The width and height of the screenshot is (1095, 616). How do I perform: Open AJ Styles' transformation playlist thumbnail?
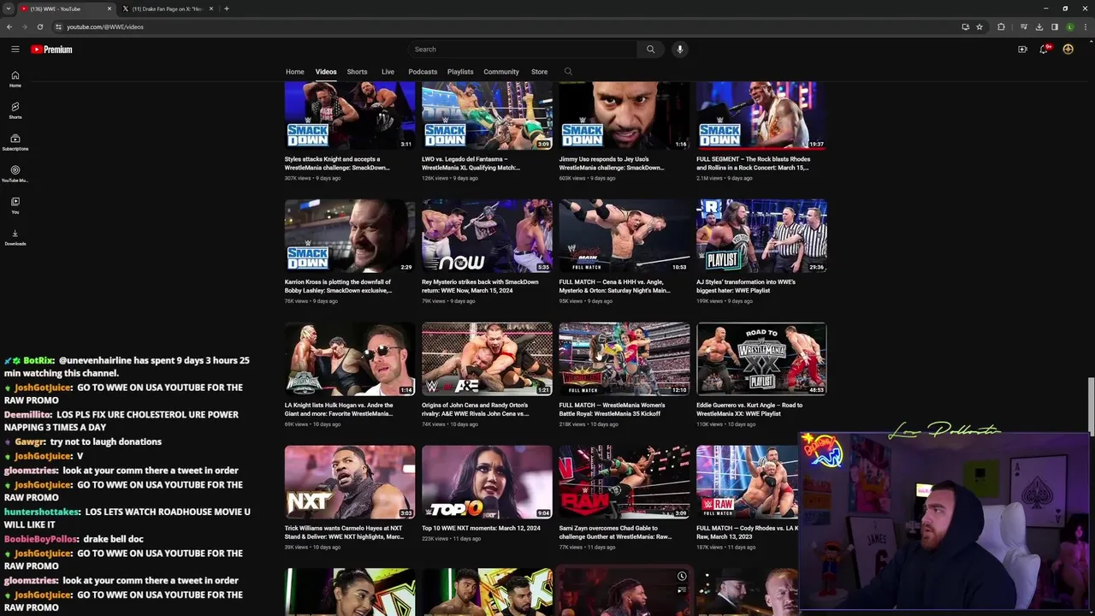(x=761, y=236)
